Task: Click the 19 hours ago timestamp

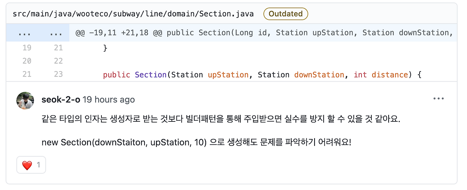Action: [109, 100]
